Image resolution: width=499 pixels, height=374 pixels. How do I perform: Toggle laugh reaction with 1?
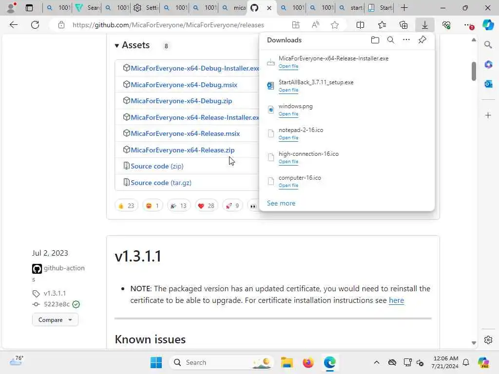[x=153, y=206]
